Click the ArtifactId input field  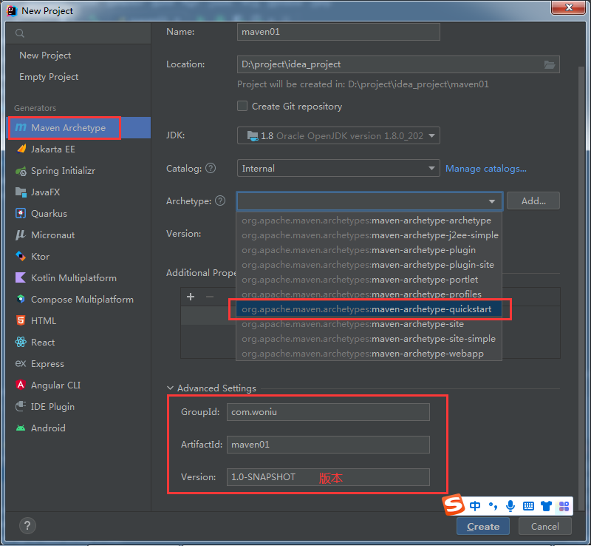point(328,445)
